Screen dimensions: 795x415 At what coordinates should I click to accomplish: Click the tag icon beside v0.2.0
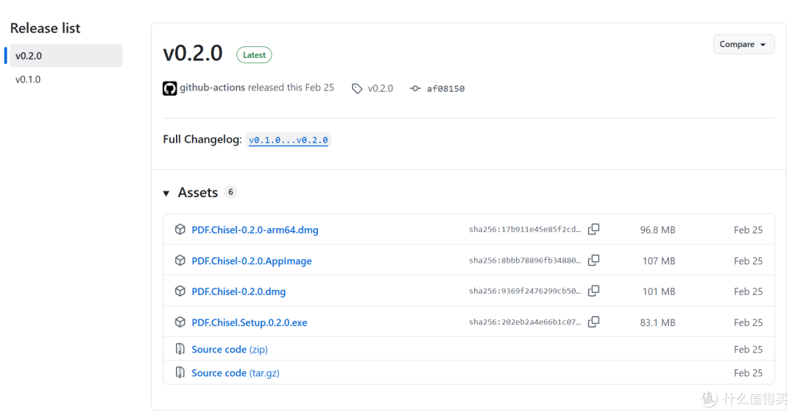(x=357, y=89)
